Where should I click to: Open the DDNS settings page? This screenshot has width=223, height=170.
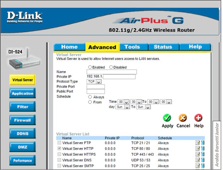(22, 134)
